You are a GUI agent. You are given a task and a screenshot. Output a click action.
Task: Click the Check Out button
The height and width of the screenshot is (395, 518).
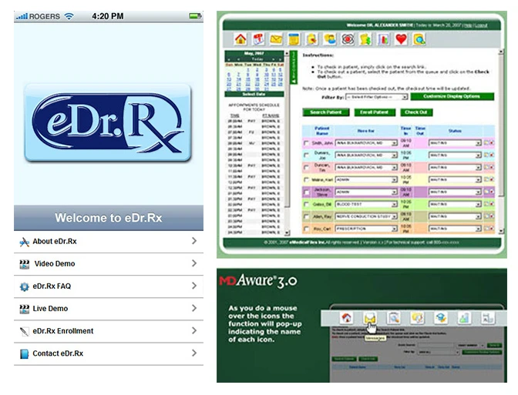click(416, 112)
